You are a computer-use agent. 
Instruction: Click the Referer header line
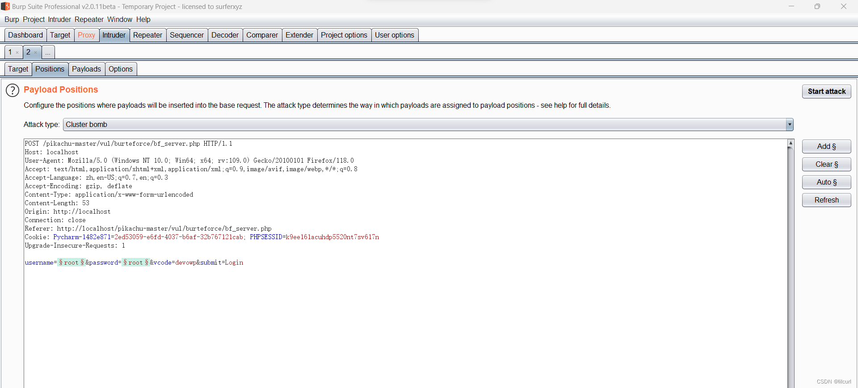pyautogui.click(x=148, y=228)
